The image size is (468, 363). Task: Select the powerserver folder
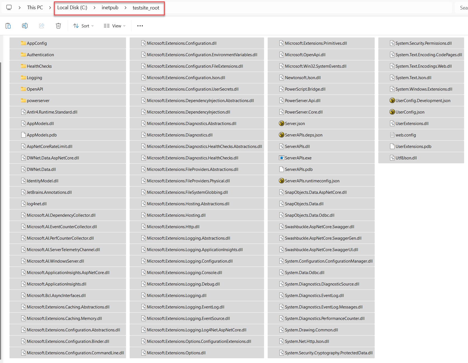[x=38, y=101]
